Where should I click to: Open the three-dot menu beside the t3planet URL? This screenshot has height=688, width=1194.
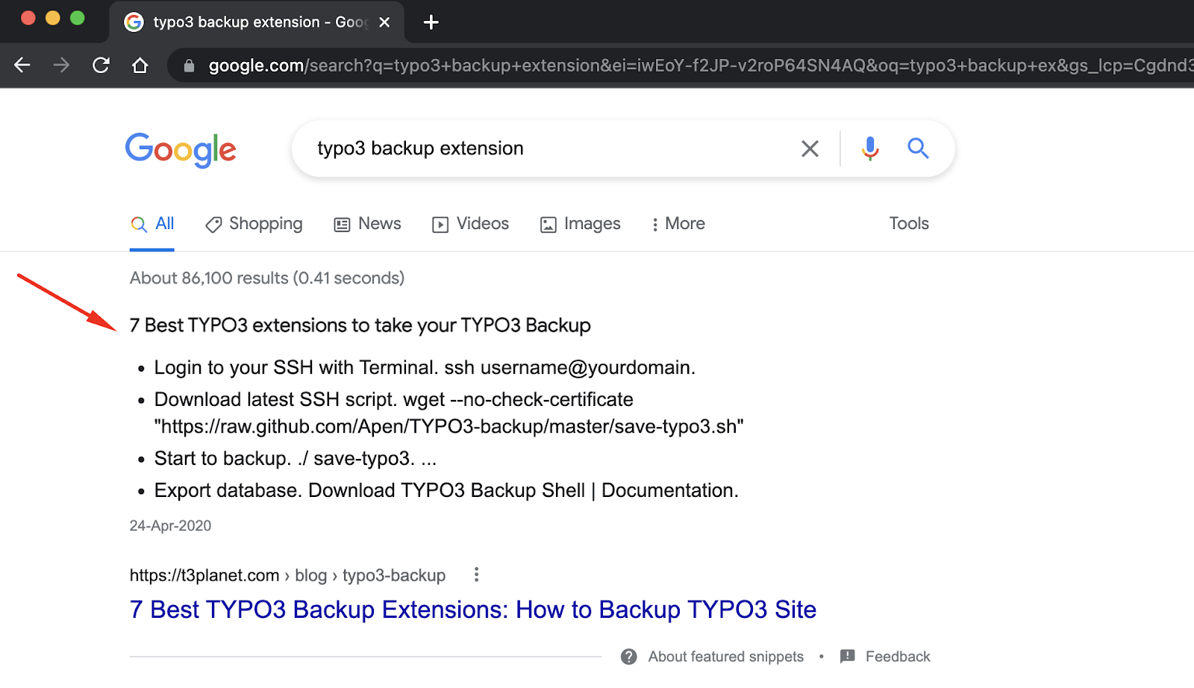point(475,575)
